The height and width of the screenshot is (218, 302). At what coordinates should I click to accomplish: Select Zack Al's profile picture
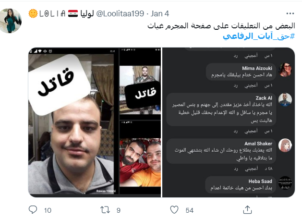click(285, 99)
